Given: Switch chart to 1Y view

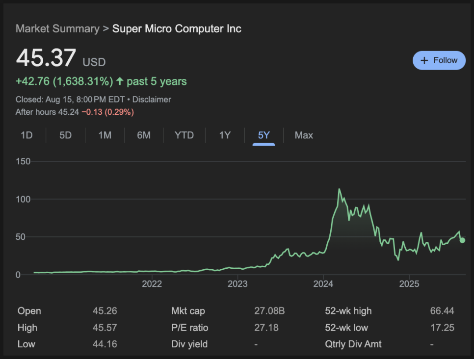Looking at the screenshot, I should (x=225, y=135).
